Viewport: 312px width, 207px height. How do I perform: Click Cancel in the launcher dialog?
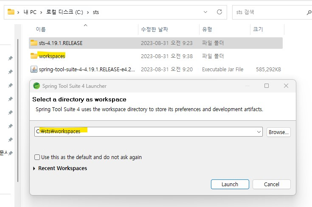click(271, 185)
